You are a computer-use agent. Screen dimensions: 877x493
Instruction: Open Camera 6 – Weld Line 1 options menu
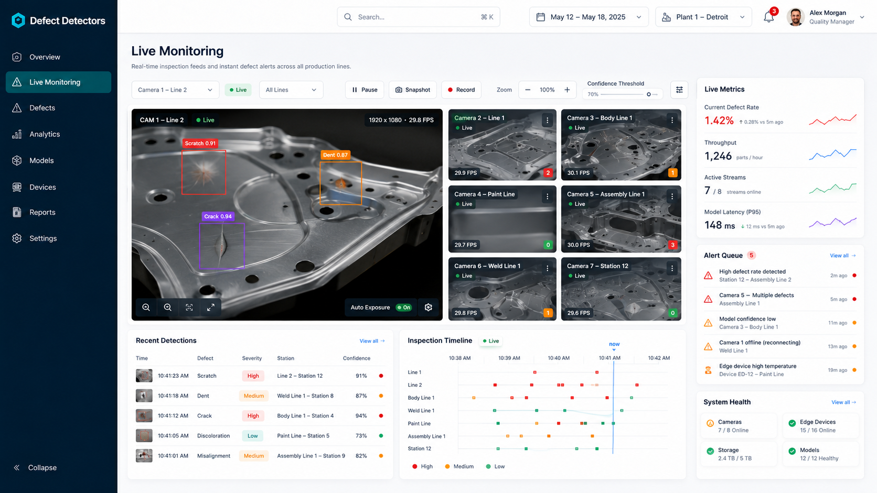coord(547,268)
